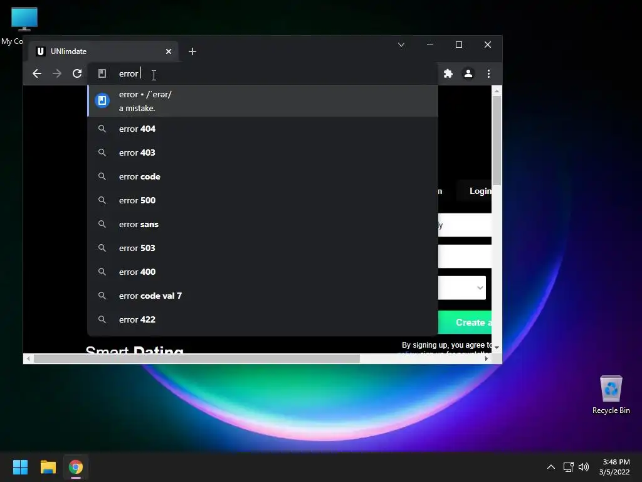This screenshot has width=642, height=482.
Task: Click the empty input field below Login
Action: click(x=465, y=257)
